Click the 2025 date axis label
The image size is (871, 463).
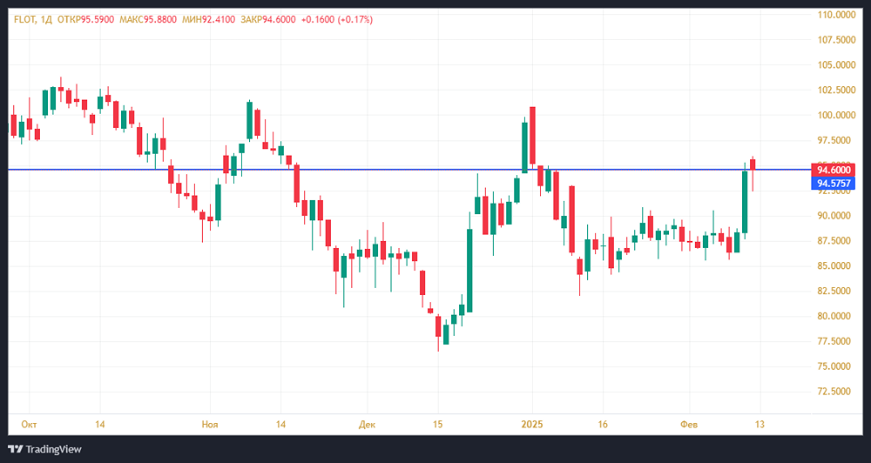[532, 425]
